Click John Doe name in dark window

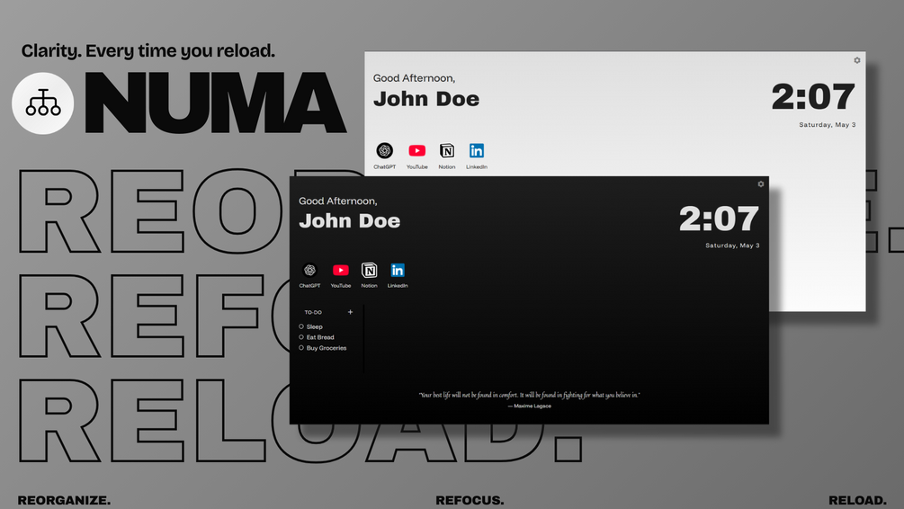point(349,221)
